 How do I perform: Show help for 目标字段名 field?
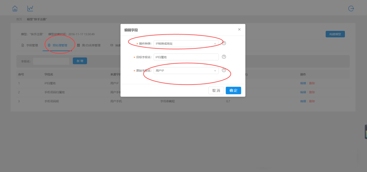point(224,57)
